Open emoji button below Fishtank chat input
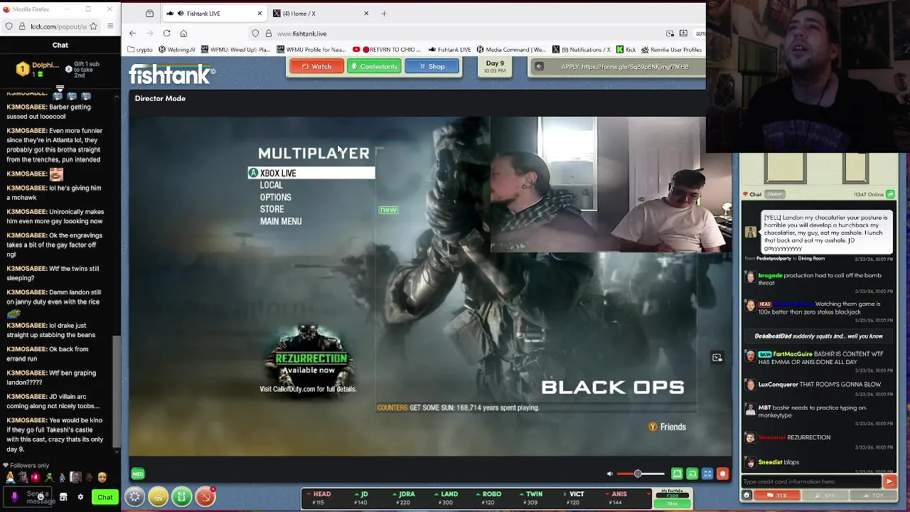 746,496
